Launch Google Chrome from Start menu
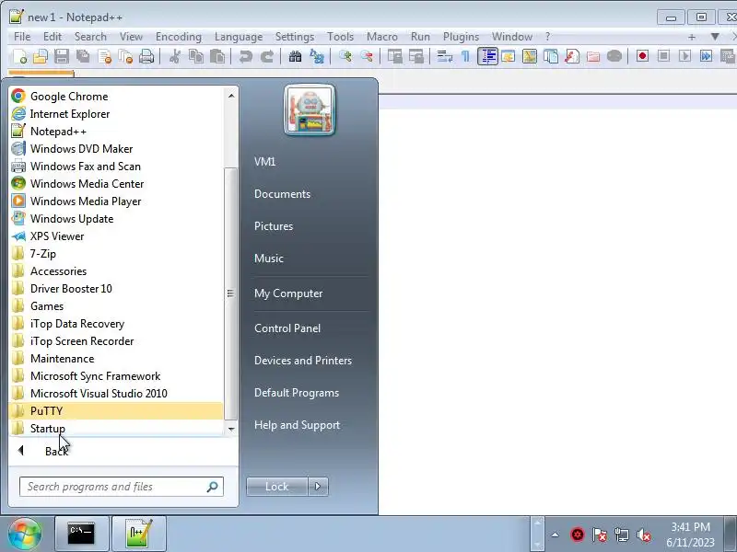Viewport: 737px width, 552px height. (x=116, y=97)
